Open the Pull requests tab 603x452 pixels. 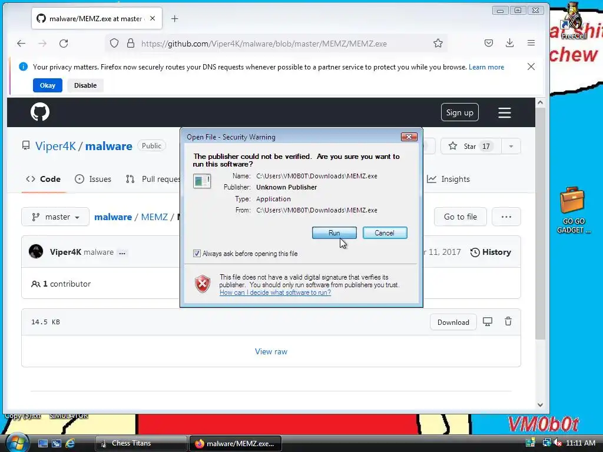point(153,179)
